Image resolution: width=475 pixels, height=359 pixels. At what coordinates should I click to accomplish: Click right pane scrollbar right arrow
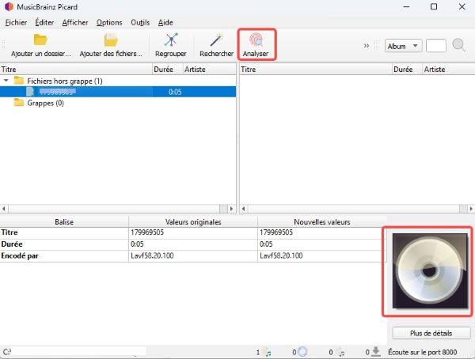[x=471, y=209]
